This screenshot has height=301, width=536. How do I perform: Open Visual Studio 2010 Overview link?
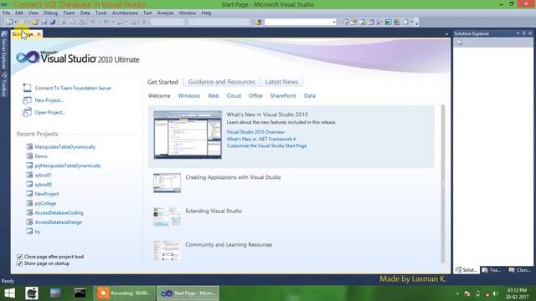coord(255,132)
